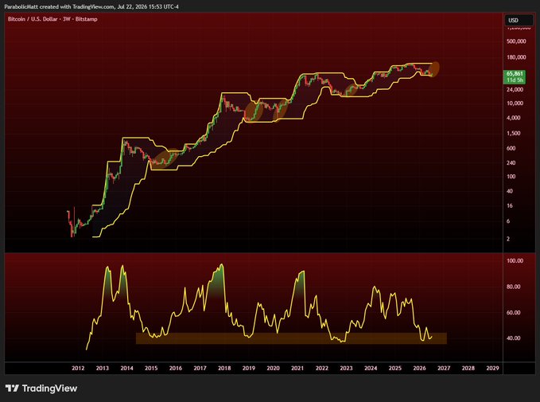Click the 2021 label on time axis
The image size is (540, 402).
[297, 369]
